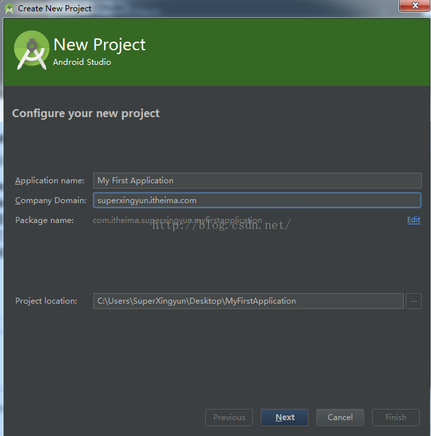
Task: Cancel the new project wizard
Action: coord(340,417)
